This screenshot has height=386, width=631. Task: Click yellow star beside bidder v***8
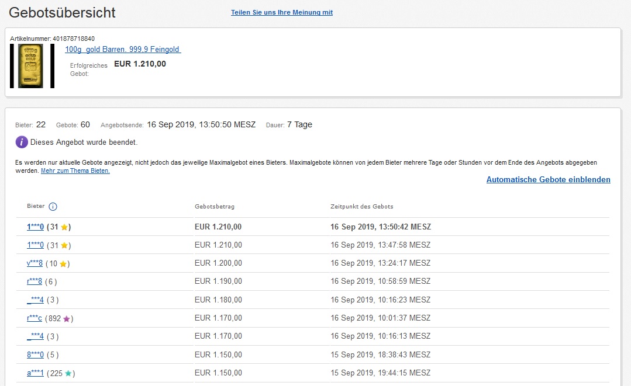(x=63, y=264)
